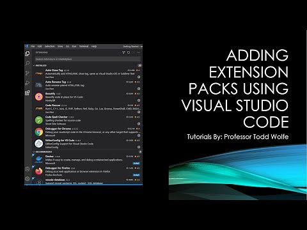Viewport: 307px width, 230px height.
Task: Open the Extensions view icon
Action: pyautogui.click(x=28, y=93)
